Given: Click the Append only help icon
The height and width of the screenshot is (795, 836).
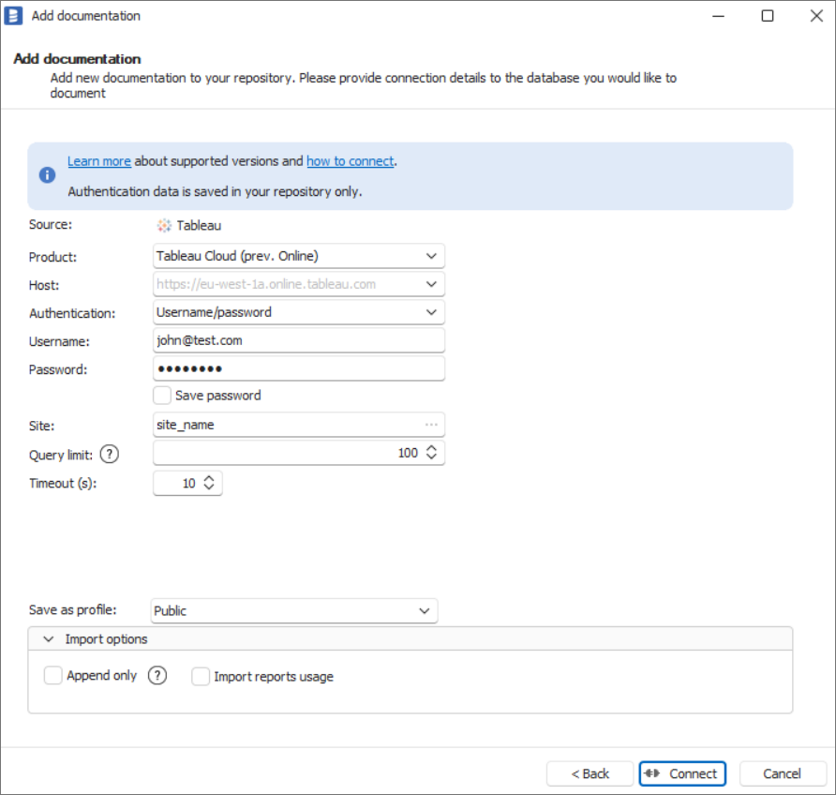Looking at the screenshot, I should (x=157, y=676).
